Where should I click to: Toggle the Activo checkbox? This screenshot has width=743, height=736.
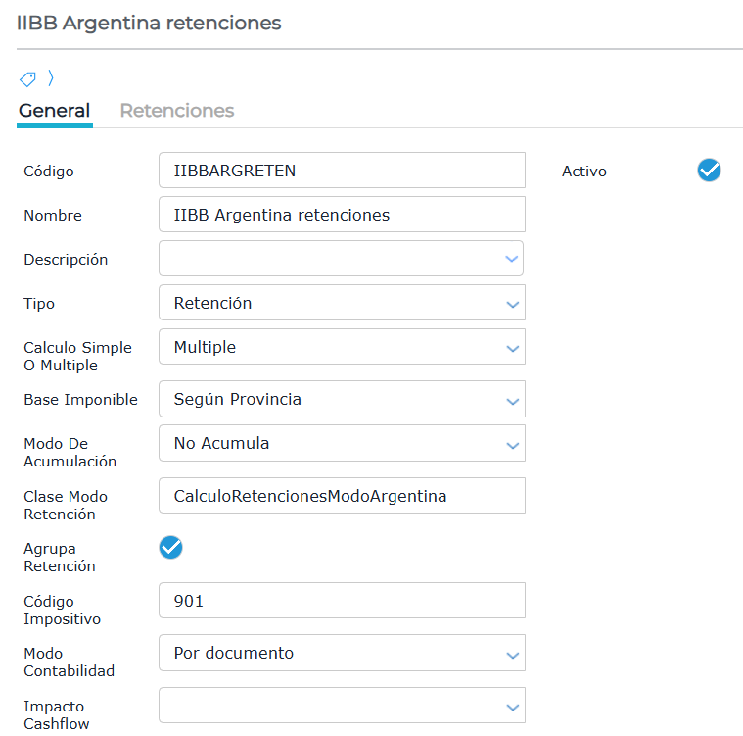[709, 171]
